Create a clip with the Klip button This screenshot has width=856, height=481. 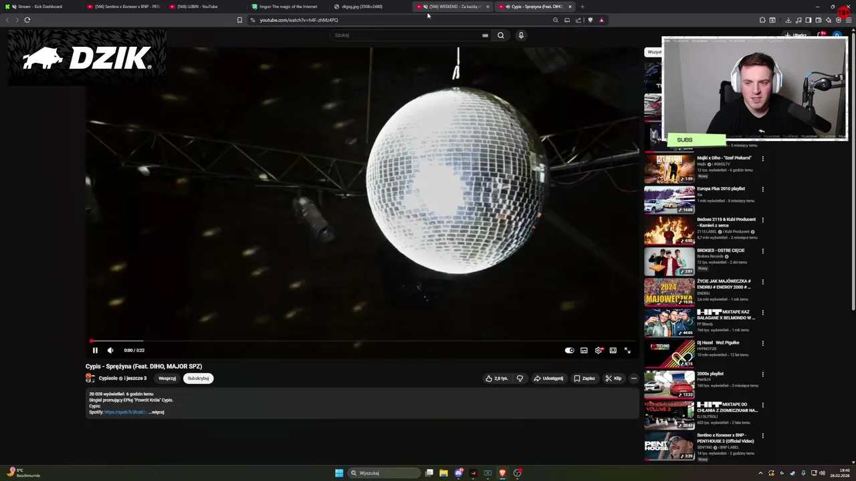pyautogui.click(x=613, y=378)
